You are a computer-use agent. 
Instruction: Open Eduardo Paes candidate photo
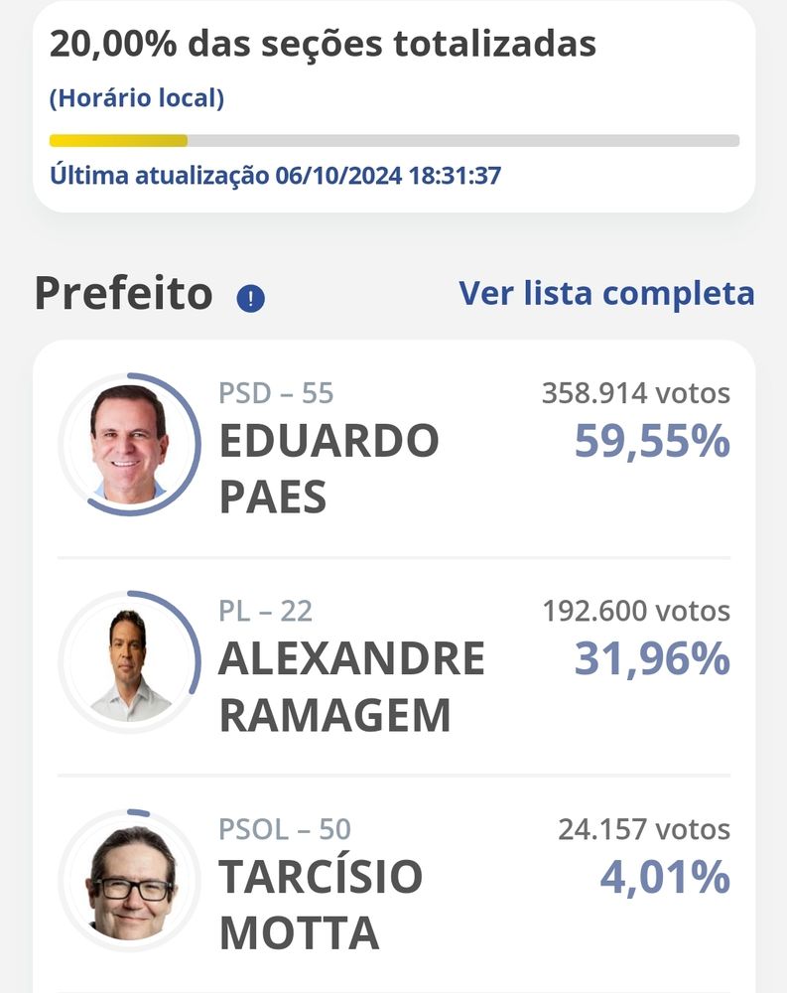(129, 444)
